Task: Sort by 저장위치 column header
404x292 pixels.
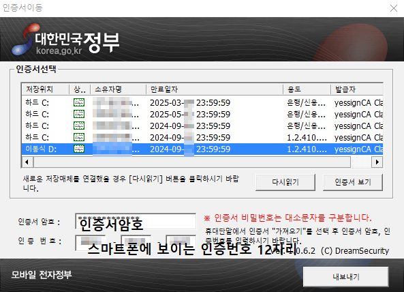Action: 46,89
